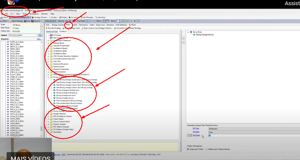Expand the Bollinger Bands folder
This screenshot has height=160, width=300.
point(48,43)
